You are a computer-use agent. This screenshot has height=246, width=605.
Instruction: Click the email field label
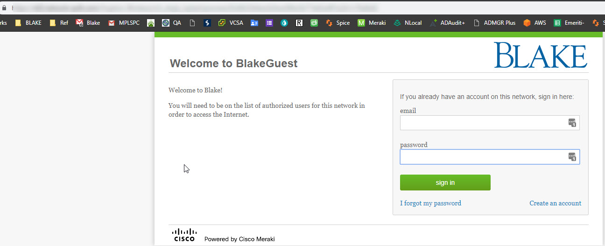click(x=408, y=111)
